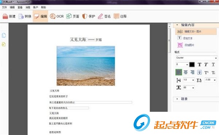Select 编辑文本 & 图片 mode

(x=196, y=32)
